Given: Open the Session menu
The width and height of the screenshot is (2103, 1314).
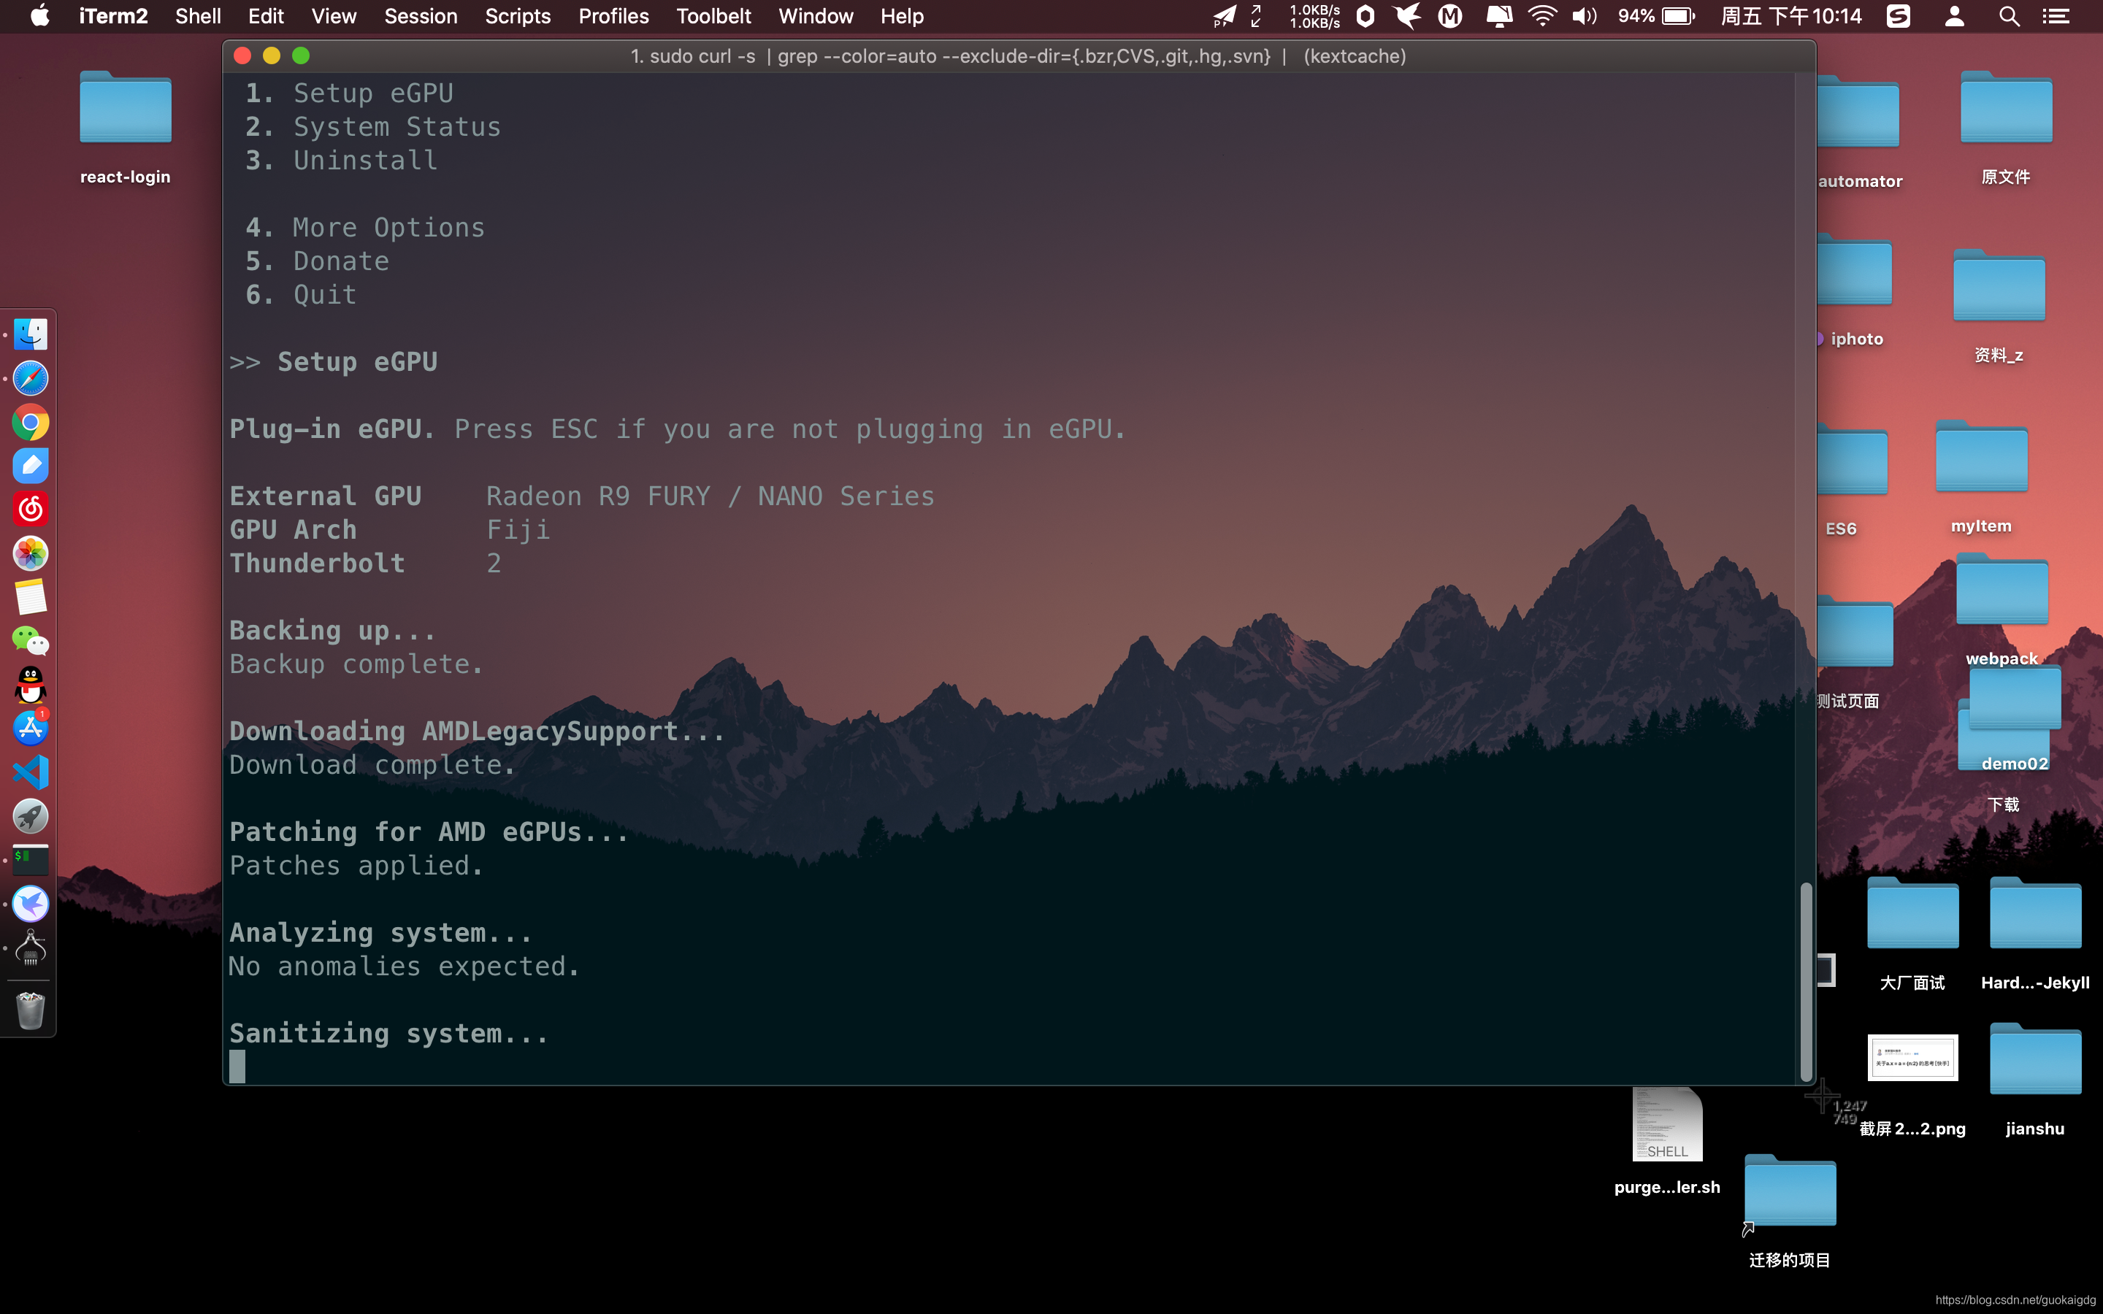Looking at the screenshot, I should (x=421, y=17).
